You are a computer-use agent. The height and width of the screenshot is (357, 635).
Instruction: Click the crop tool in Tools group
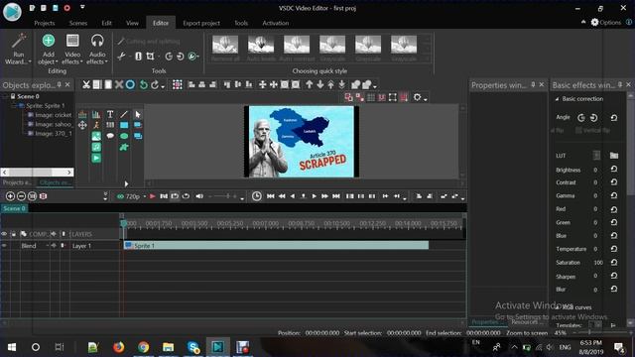pos(150,57)
